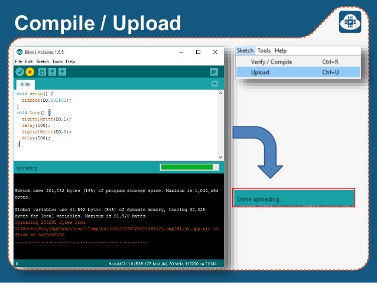Image resolution: width=377 pixels, height=283 pixels.
Task: Open the Sketch menu in Arduino window
Action: (x=43, y=61)
